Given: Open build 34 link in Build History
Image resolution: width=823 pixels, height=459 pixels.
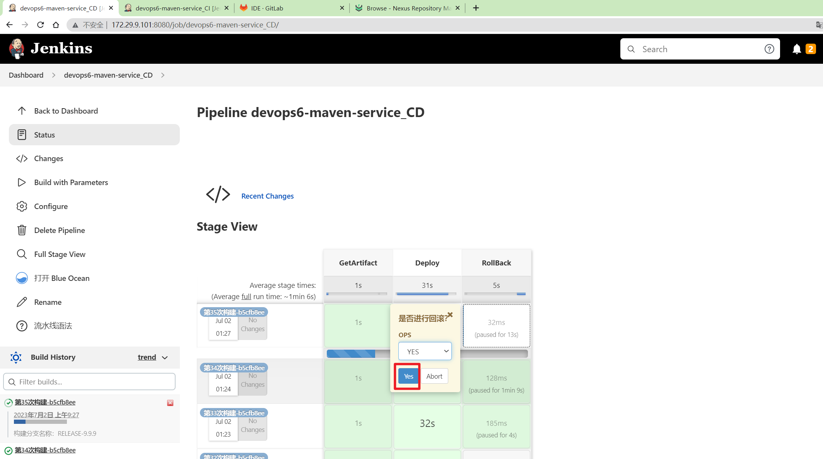Looking at the screenshot, I should pyautogui.click(x=45, y=450).
